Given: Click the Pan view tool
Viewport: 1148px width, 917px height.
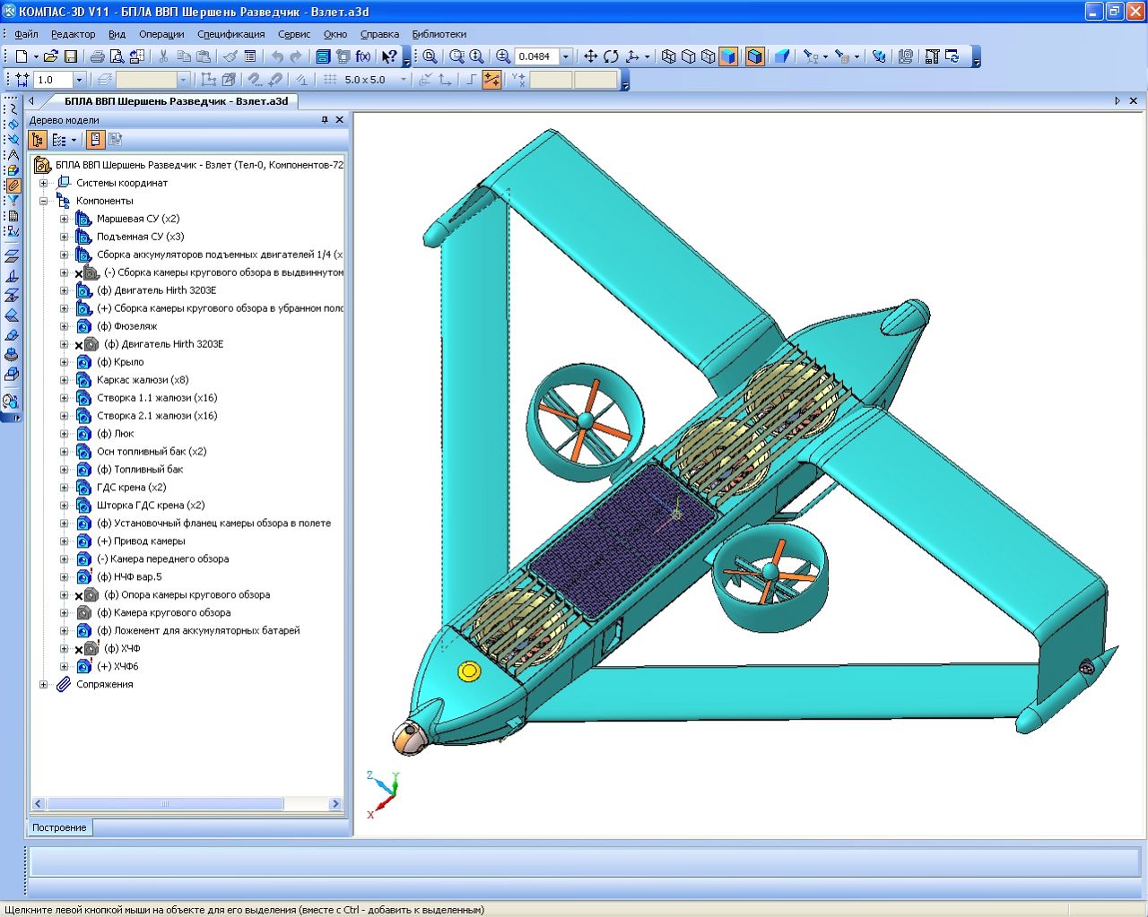Looking at the screenshot, I should pos(590,56).
